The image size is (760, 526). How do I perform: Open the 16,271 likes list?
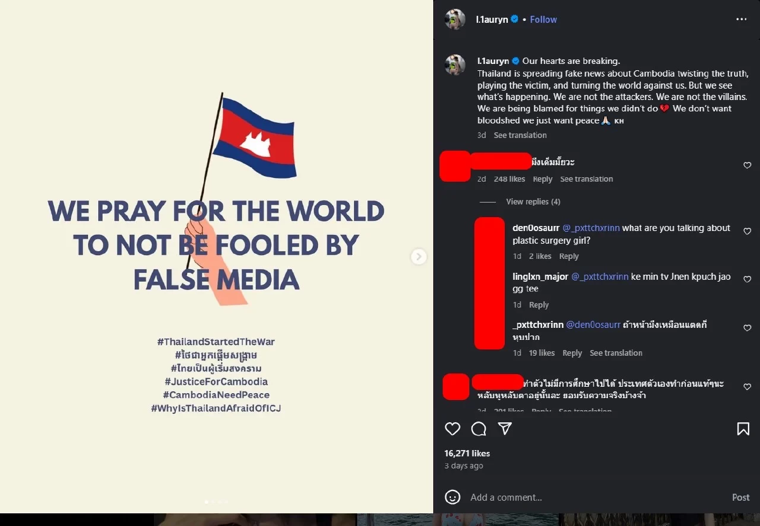click(467, 453)
